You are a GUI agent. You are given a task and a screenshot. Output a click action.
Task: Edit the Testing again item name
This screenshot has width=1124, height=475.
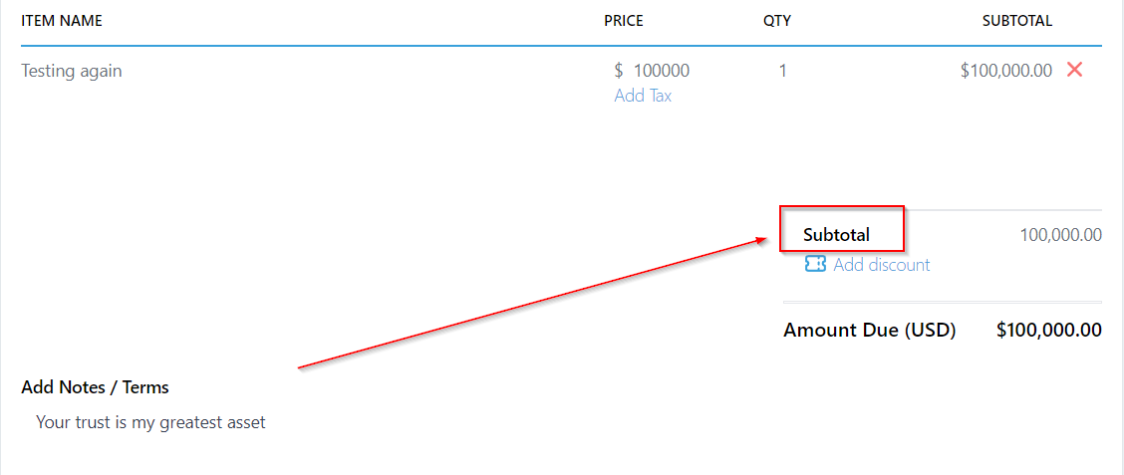coord(72,71)
